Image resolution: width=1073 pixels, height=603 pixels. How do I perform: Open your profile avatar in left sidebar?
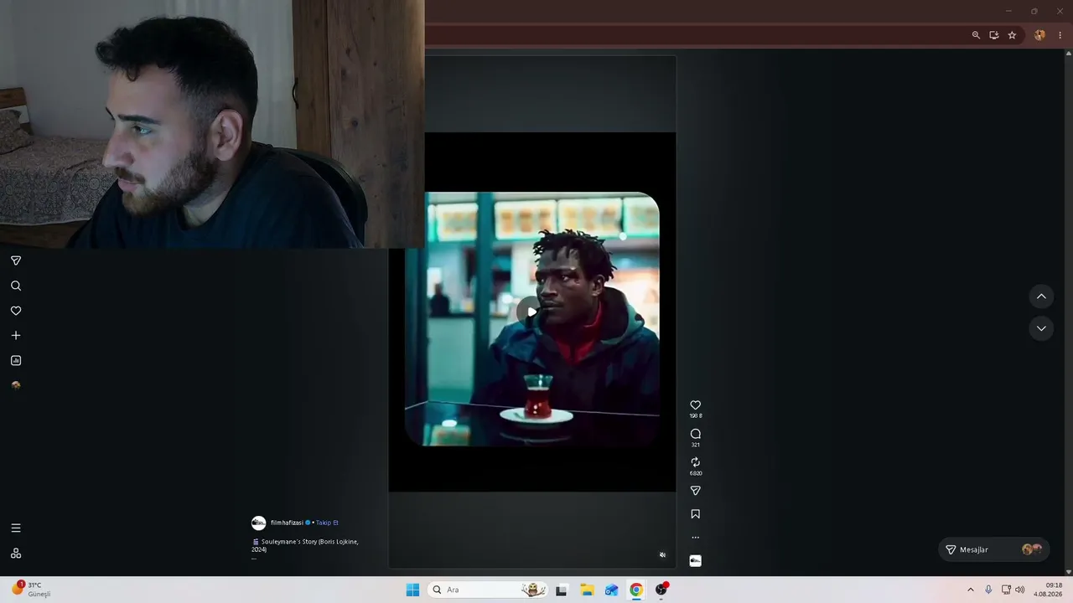pos(16,385)
